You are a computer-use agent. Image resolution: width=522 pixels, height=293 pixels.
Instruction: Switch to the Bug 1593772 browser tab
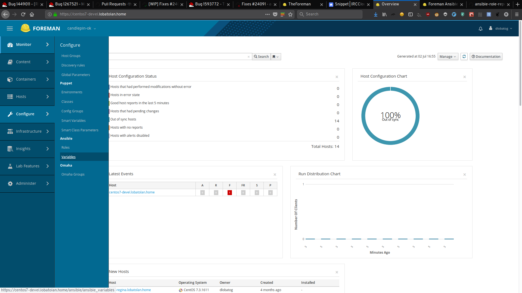pos(209,4)
